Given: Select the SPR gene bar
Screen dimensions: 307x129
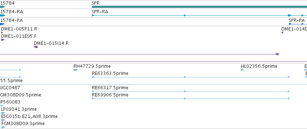Looking at the screenshot, I should tap(199, 7).
